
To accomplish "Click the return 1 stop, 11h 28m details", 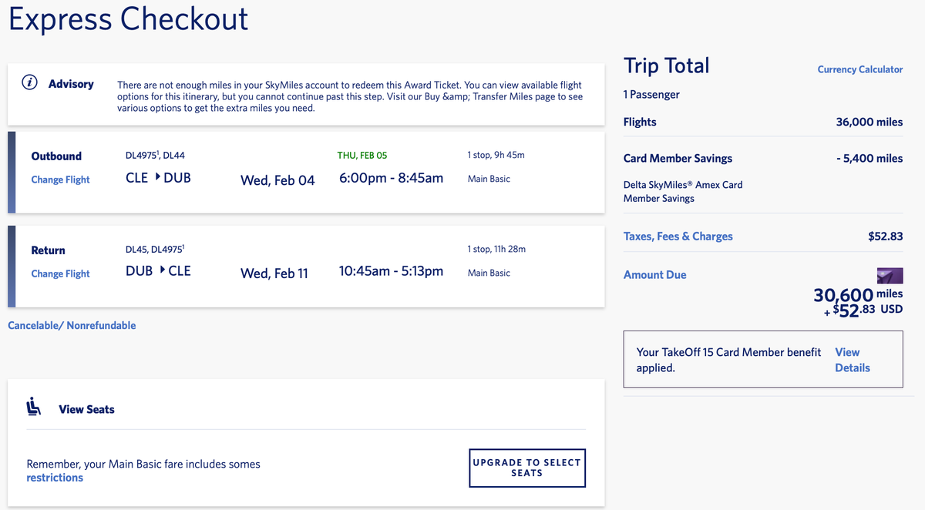I will [x=496, y=250].
